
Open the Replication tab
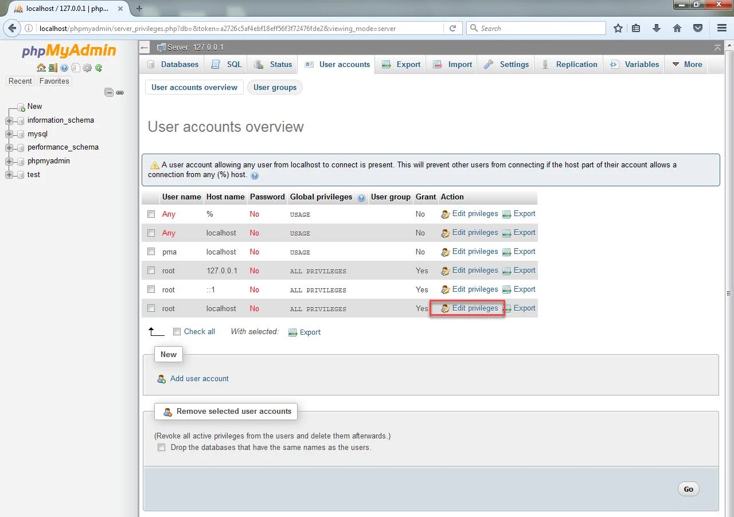click(569, 64)
